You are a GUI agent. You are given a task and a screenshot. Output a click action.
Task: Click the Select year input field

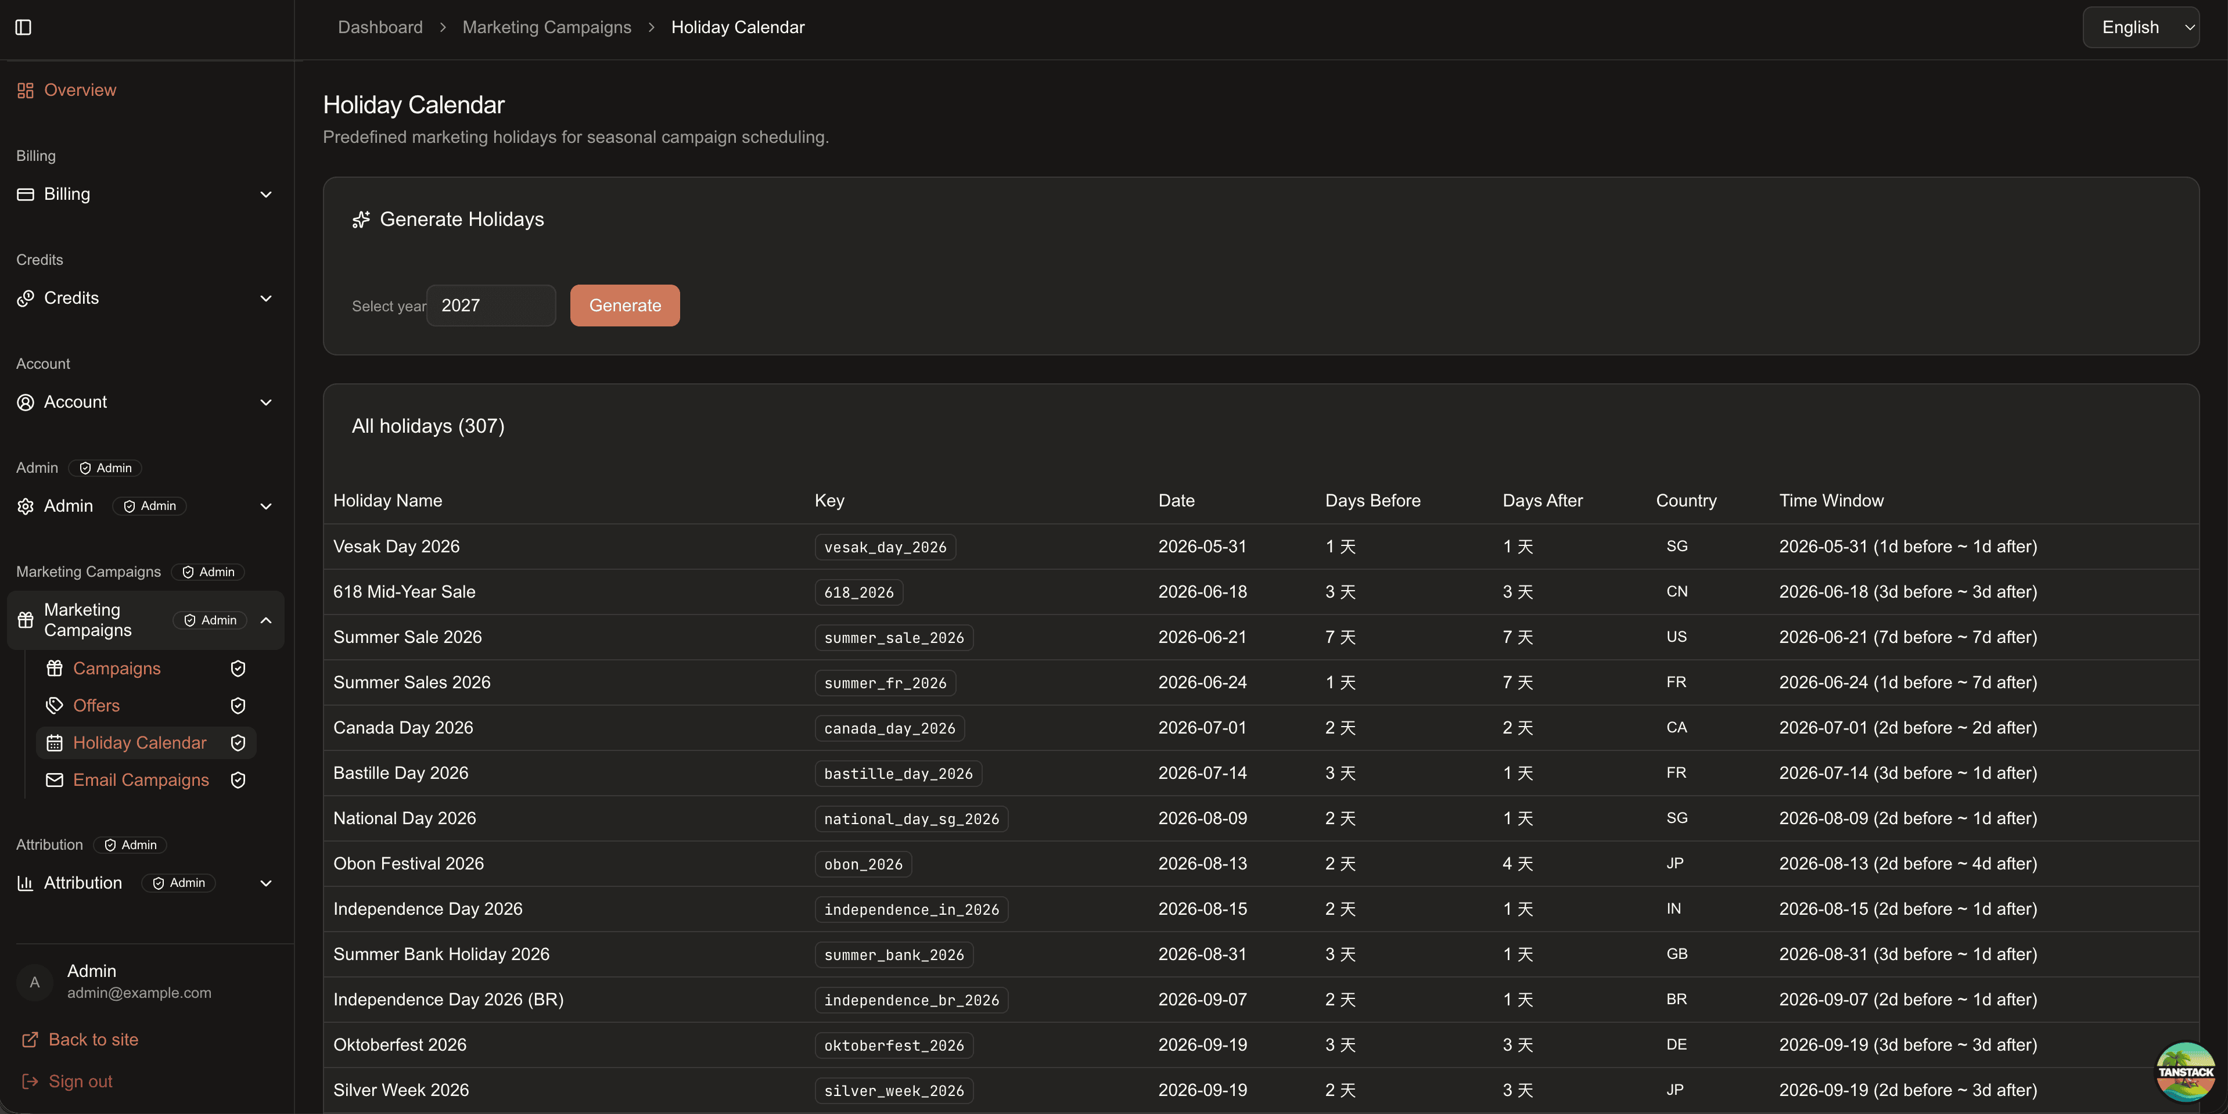click(x=490, y=306)
